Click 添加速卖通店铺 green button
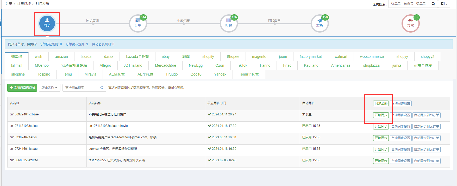This screenshot has height=186, width=457. coord(22,88)
